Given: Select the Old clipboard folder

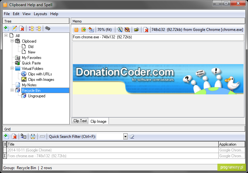Looking at the screenshot, I should tap(31, 47).
